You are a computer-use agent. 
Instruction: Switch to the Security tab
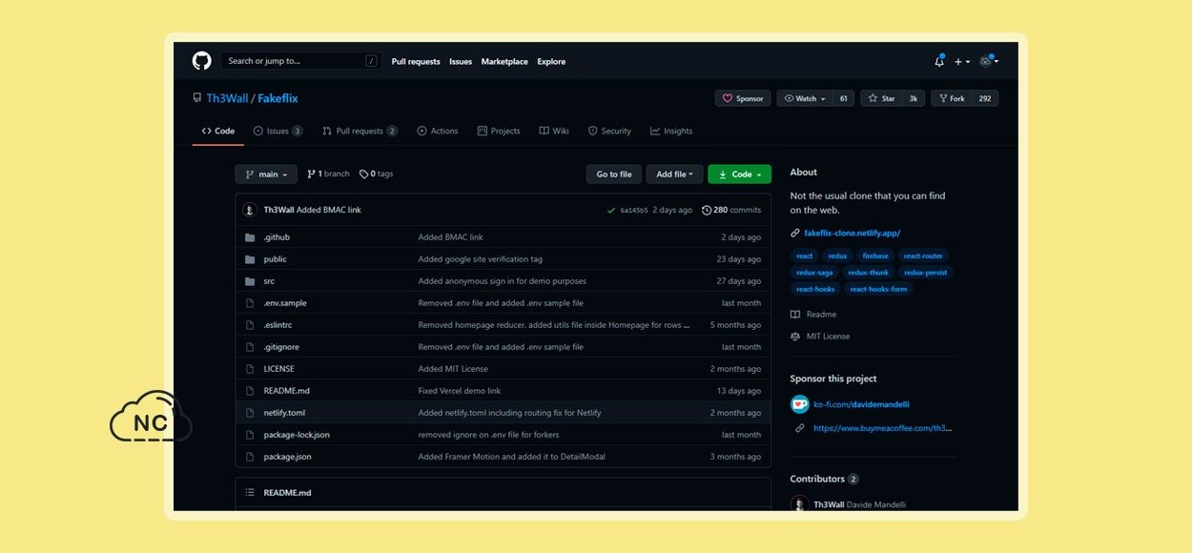click(x=609, y=131)
